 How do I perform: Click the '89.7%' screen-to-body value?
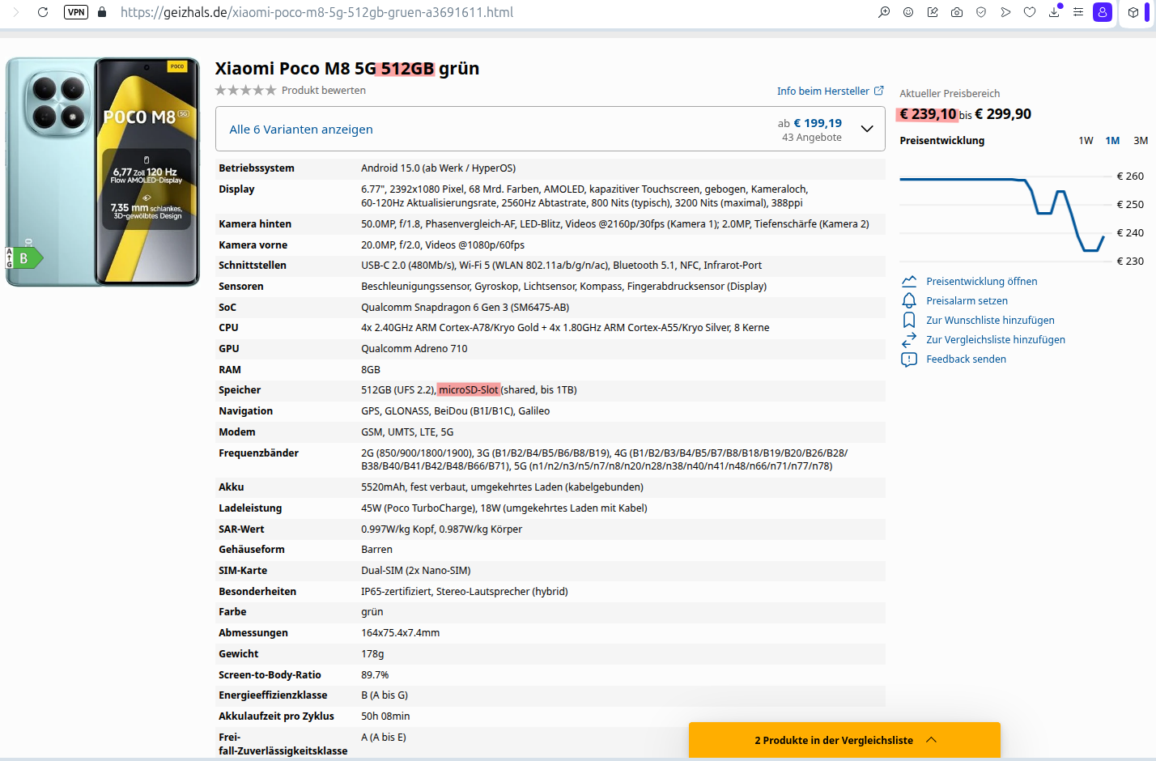coord(375,675)
